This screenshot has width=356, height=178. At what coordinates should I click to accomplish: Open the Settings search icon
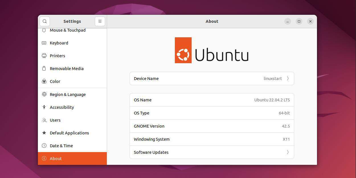coord(45,21)
